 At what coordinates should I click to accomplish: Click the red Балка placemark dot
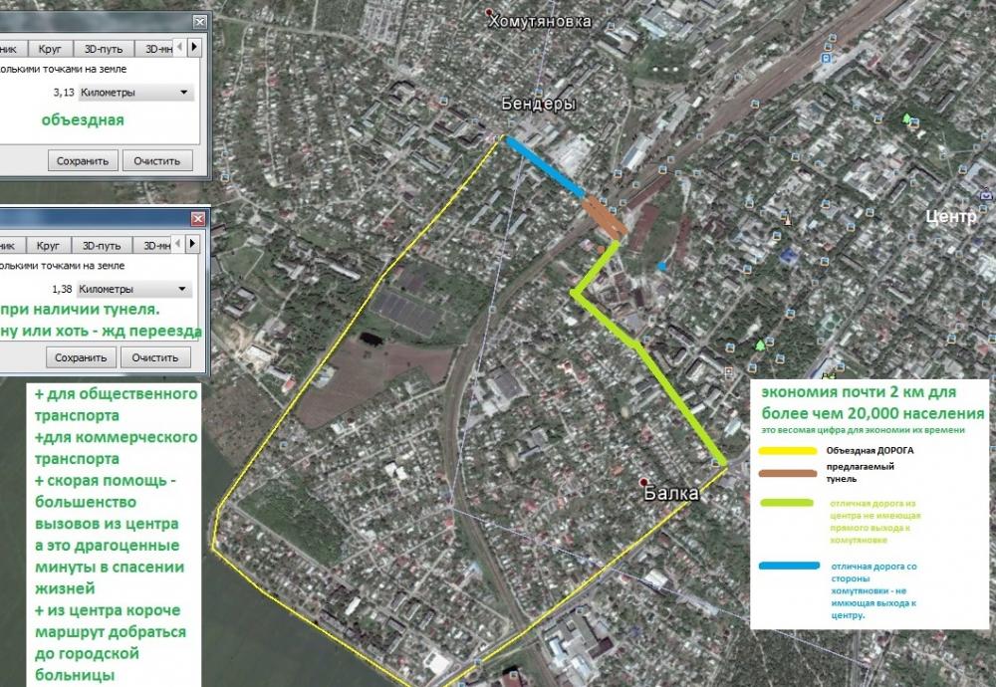coord(644,482)
